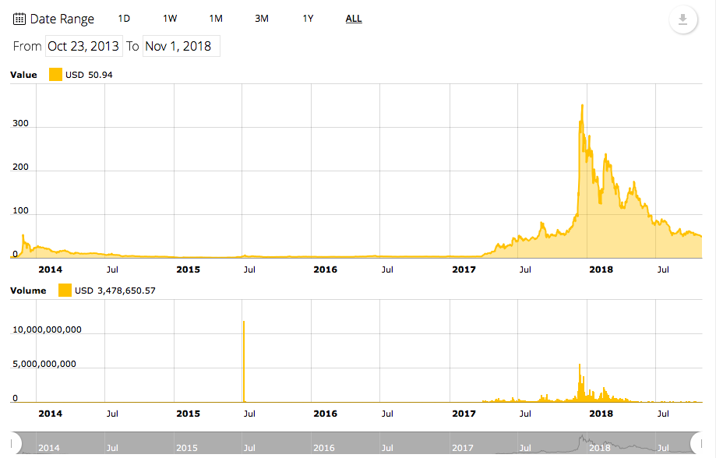The width and height of the screenshot is (716, 458).
Task: Click the price peak near 2018
Action: click(582, 106)
